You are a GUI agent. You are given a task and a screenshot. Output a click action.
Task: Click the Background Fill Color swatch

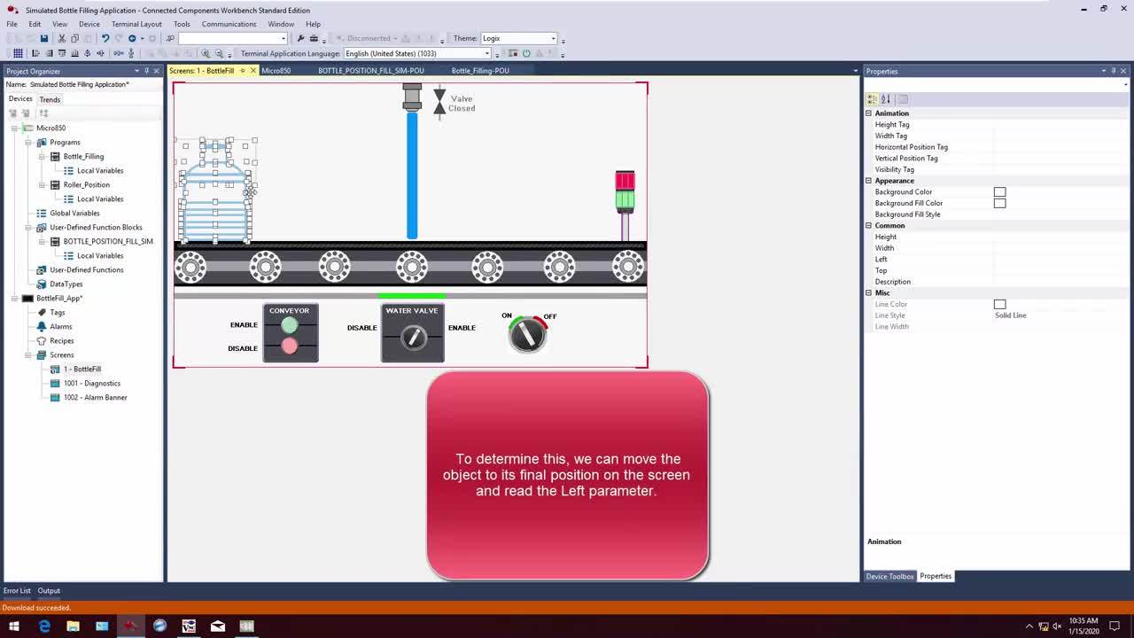pos(999,203)
